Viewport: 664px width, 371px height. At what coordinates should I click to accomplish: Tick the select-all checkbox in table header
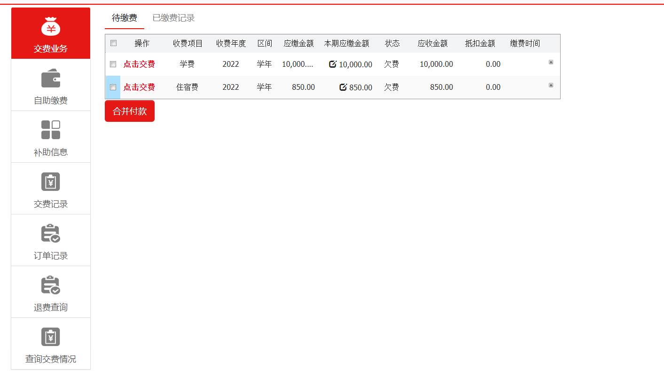tap(113, 43)
